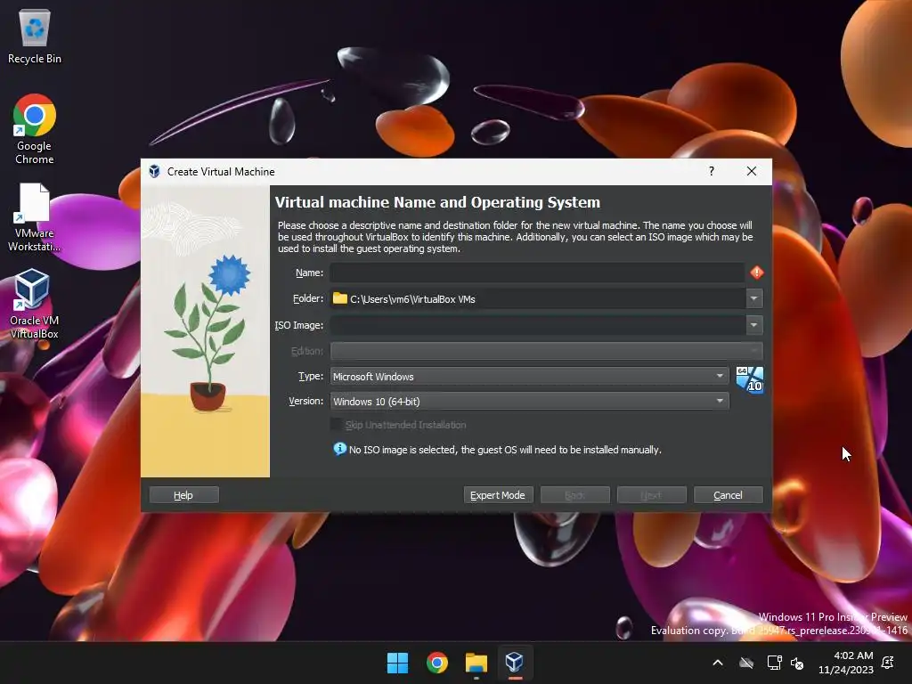Screen dimensions: 912x684
Task: Click the blue info icon beside ISO message
Action: point(339,449)
